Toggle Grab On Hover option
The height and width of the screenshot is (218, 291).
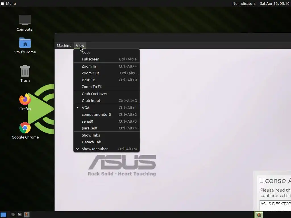[107, 94]
